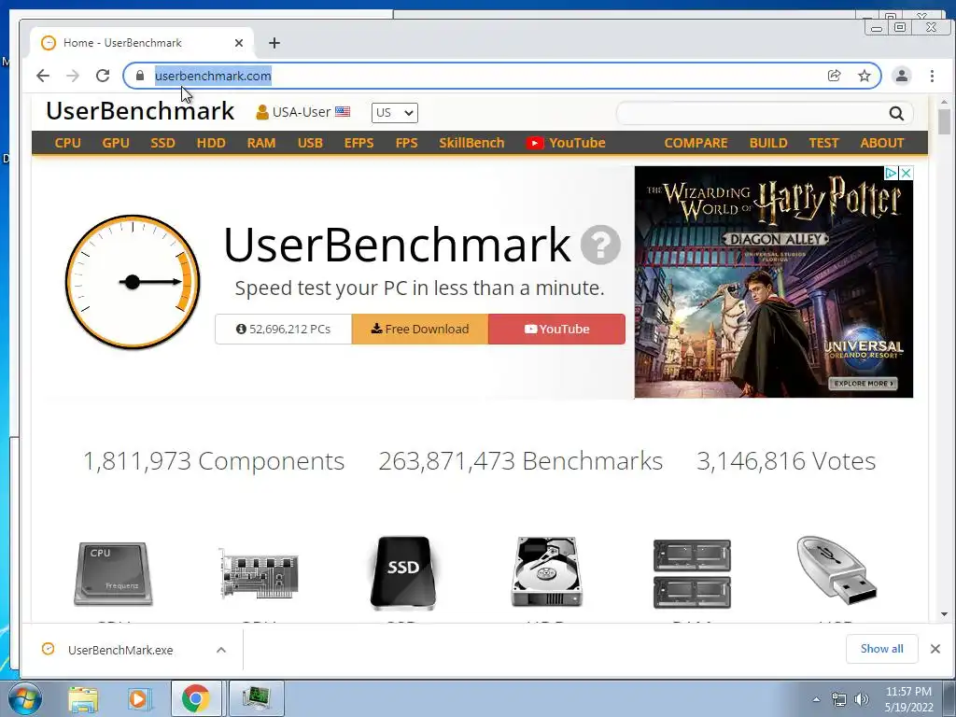Click the network tray icon
The image size is (956, 717).
pos(839,699)
